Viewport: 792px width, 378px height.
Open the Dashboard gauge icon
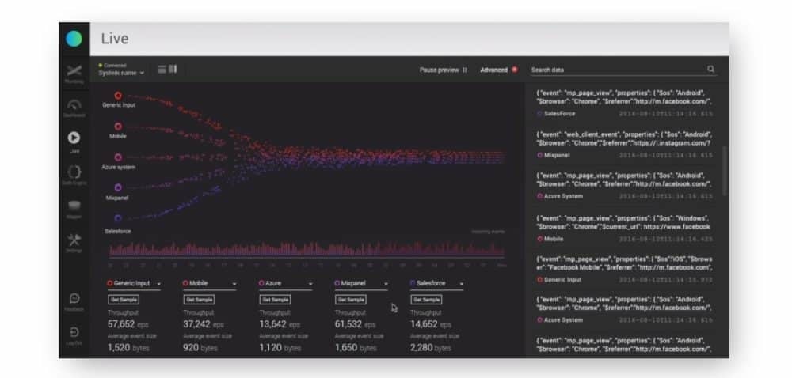pos(74,106)
